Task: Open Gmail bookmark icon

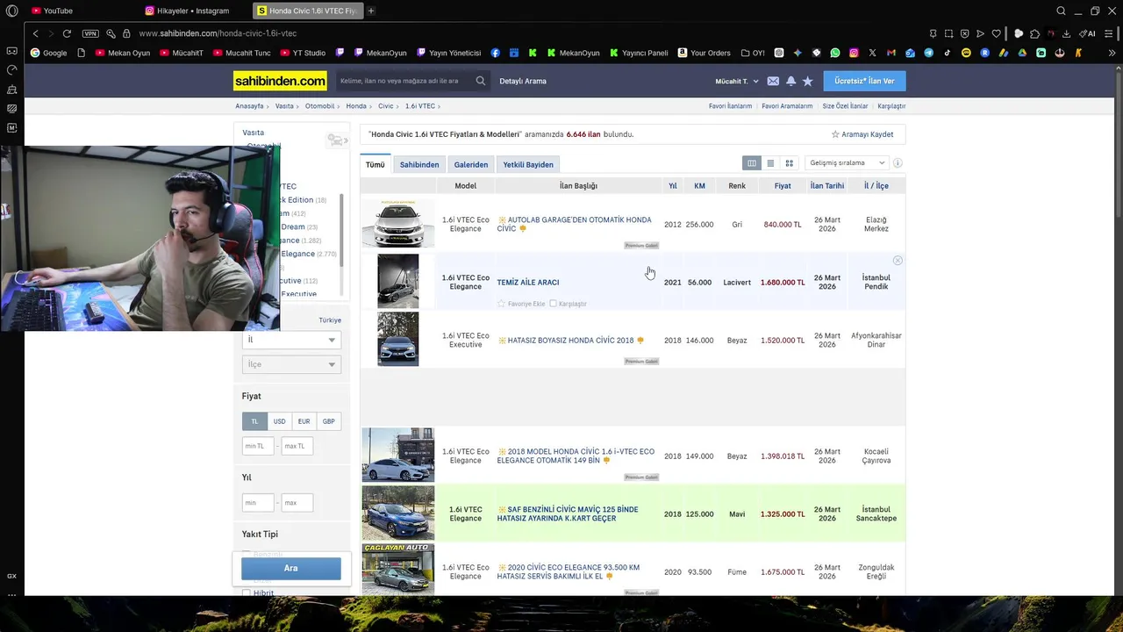Action: click(x=891, y=53)
